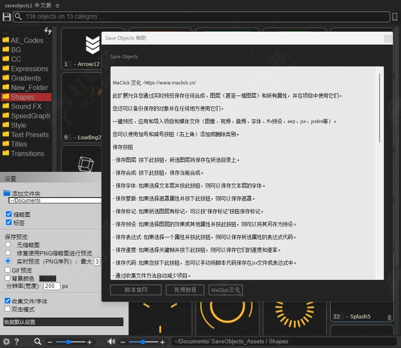Enable the 背景颜色 checkbox
401x348 pixels.
click(x=7, y=278)
